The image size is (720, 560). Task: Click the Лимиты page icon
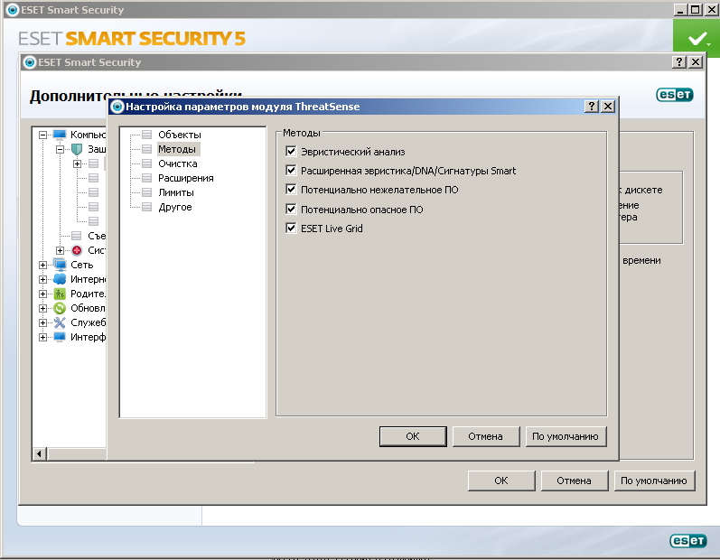(146, 192)
